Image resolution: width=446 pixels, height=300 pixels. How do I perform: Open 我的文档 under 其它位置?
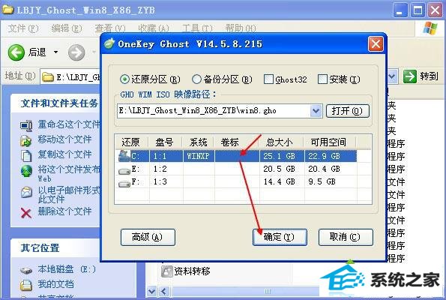(55, 283)
